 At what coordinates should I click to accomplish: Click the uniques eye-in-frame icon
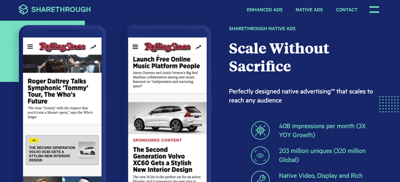pyautogui.click(x=260, y=155)
